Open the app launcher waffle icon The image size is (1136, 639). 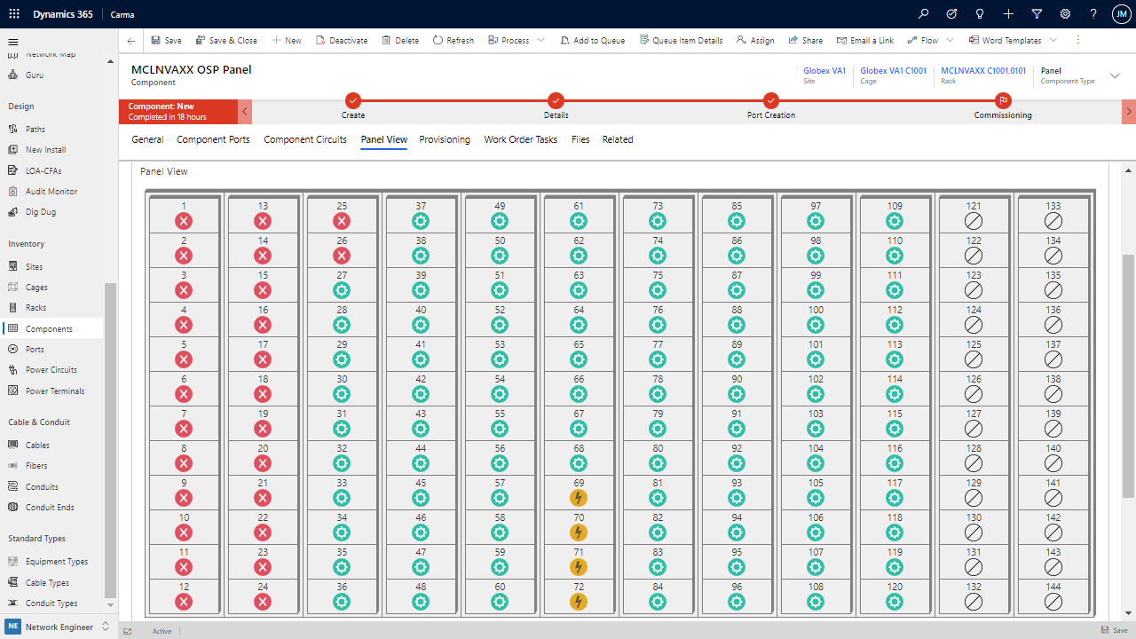(x=14, y=14)
